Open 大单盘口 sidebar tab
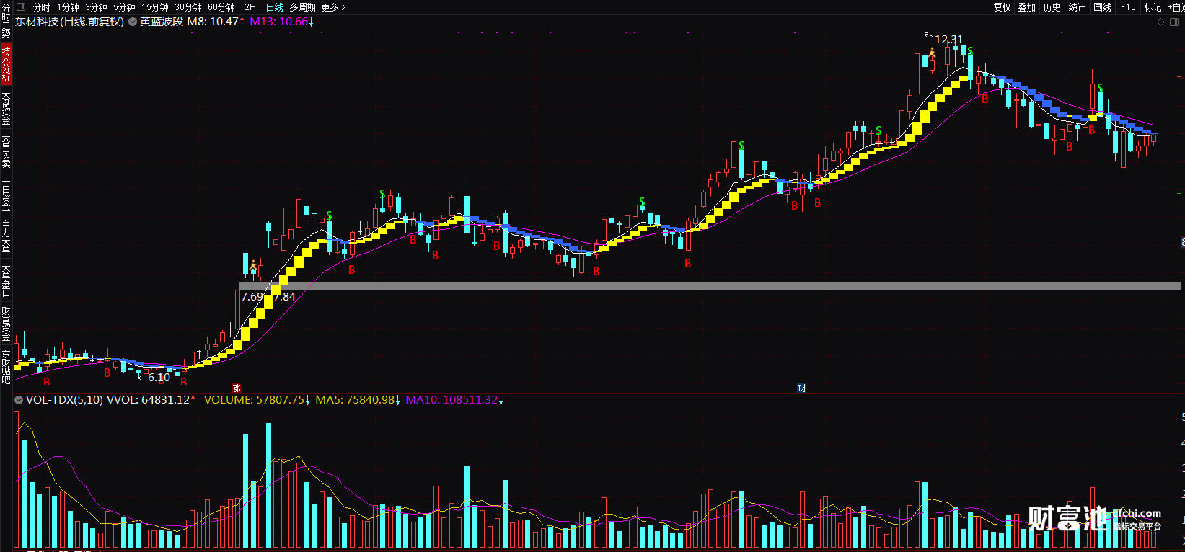 [x=6, y=280]
